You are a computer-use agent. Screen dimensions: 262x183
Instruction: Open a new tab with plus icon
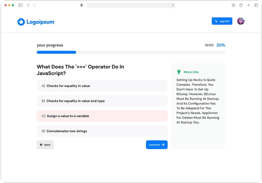248,5
